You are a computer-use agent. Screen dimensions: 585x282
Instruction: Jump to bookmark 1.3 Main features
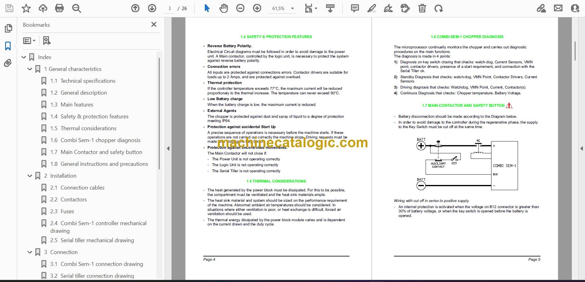point(72,105)
